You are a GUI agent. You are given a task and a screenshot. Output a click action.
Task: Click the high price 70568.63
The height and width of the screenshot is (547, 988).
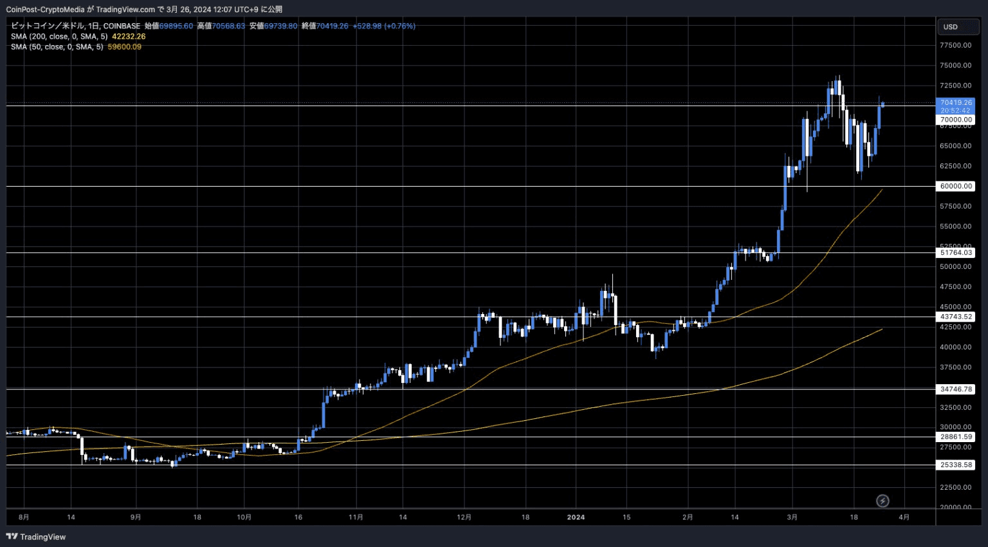[x=228, y=26]
